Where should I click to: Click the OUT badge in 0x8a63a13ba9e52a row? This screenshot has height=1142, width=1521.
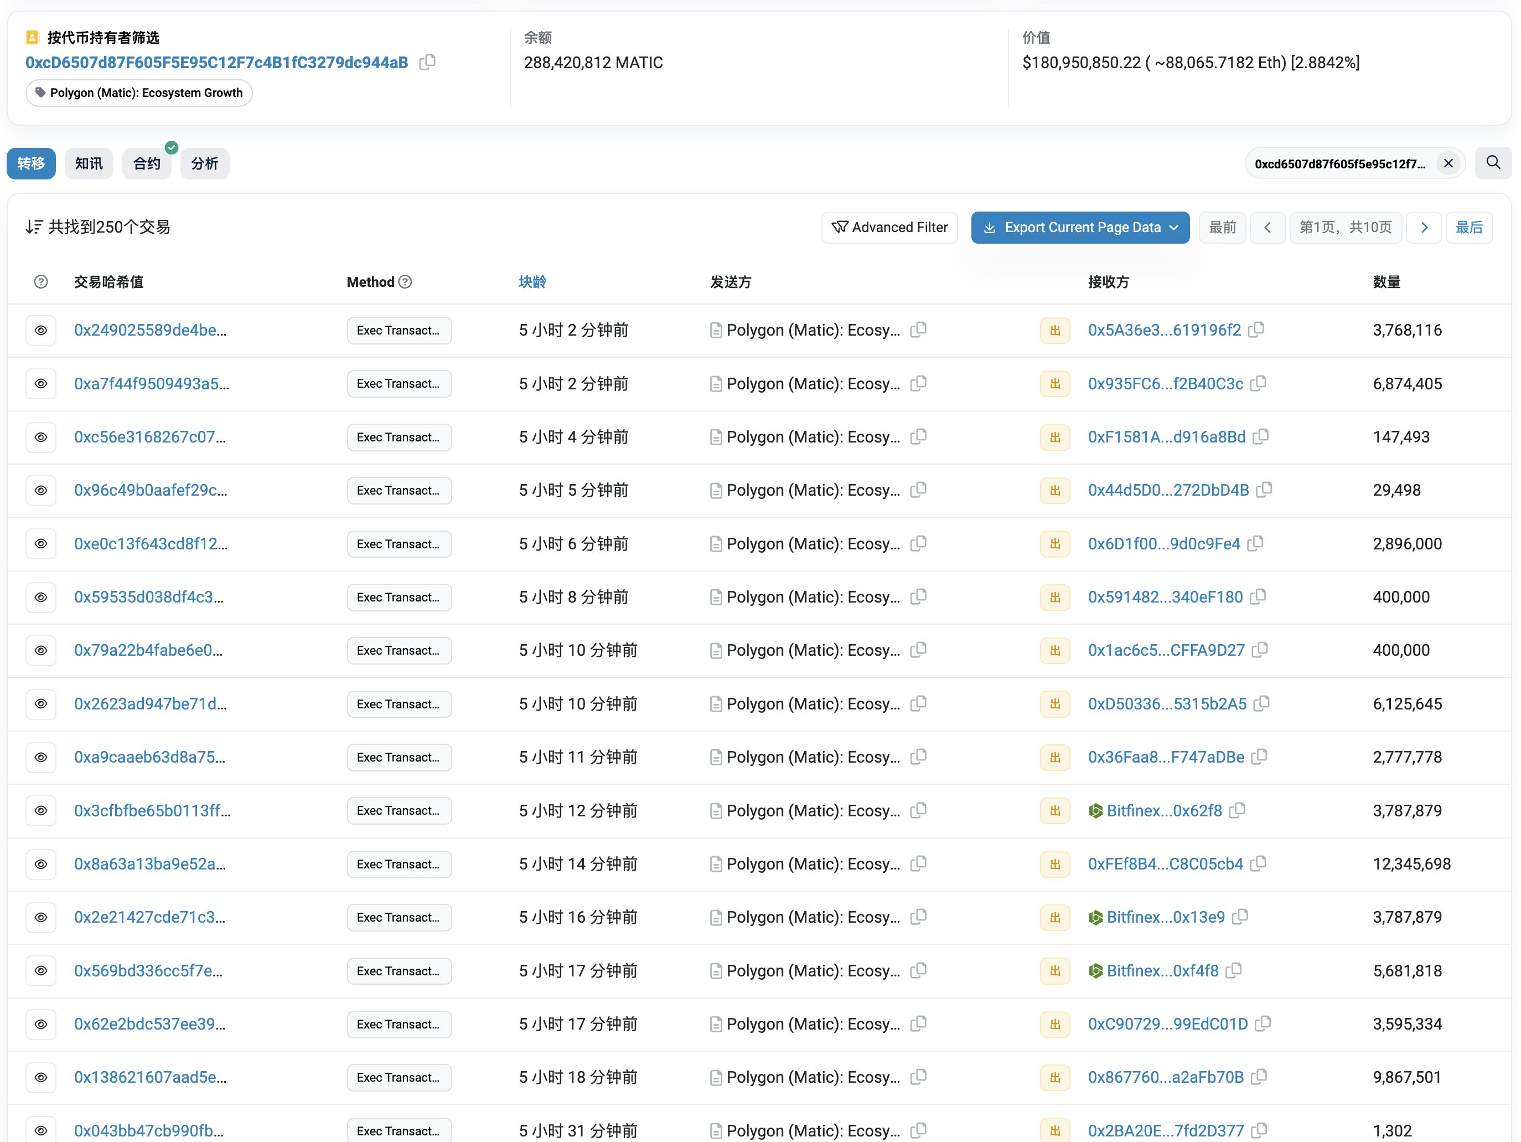coord(1055,864)
